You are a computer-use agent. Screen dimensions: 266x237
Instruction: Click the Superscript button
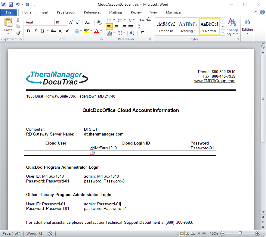click(67, 31)
